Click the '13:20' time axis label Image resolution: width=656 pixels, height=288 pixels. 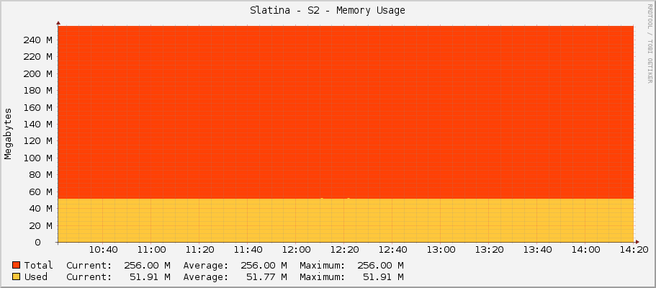pyautogui.click(x=490, y=250)
